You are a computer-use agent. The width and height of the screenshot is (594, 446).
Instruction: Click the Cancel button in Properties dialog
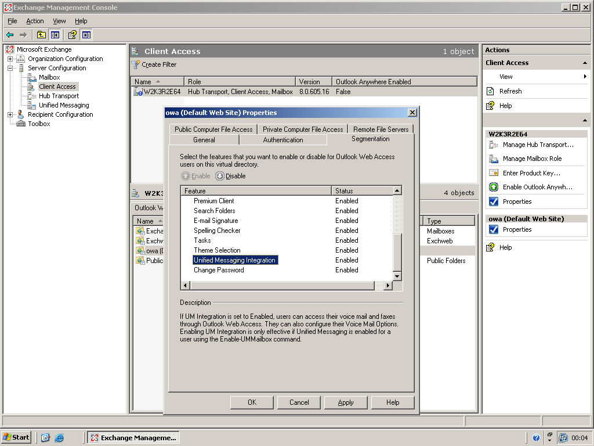pyautogui.click(x=299, y=402)
